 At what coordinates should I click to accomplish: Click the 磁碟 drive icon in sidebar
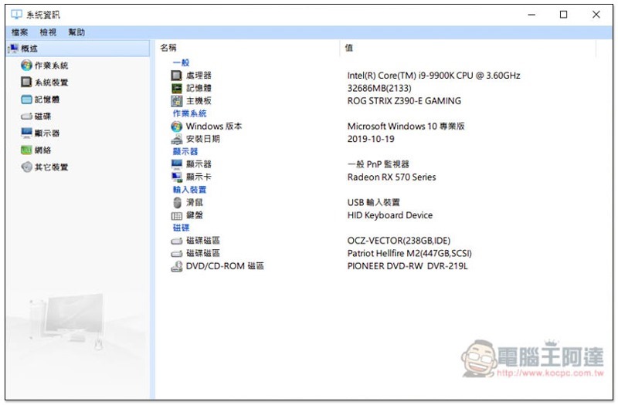pos(26,116)
